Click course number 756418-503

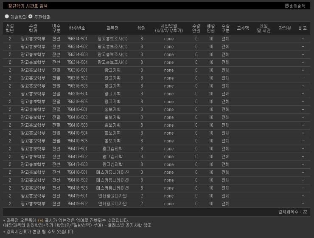click(x=77, y=188)
